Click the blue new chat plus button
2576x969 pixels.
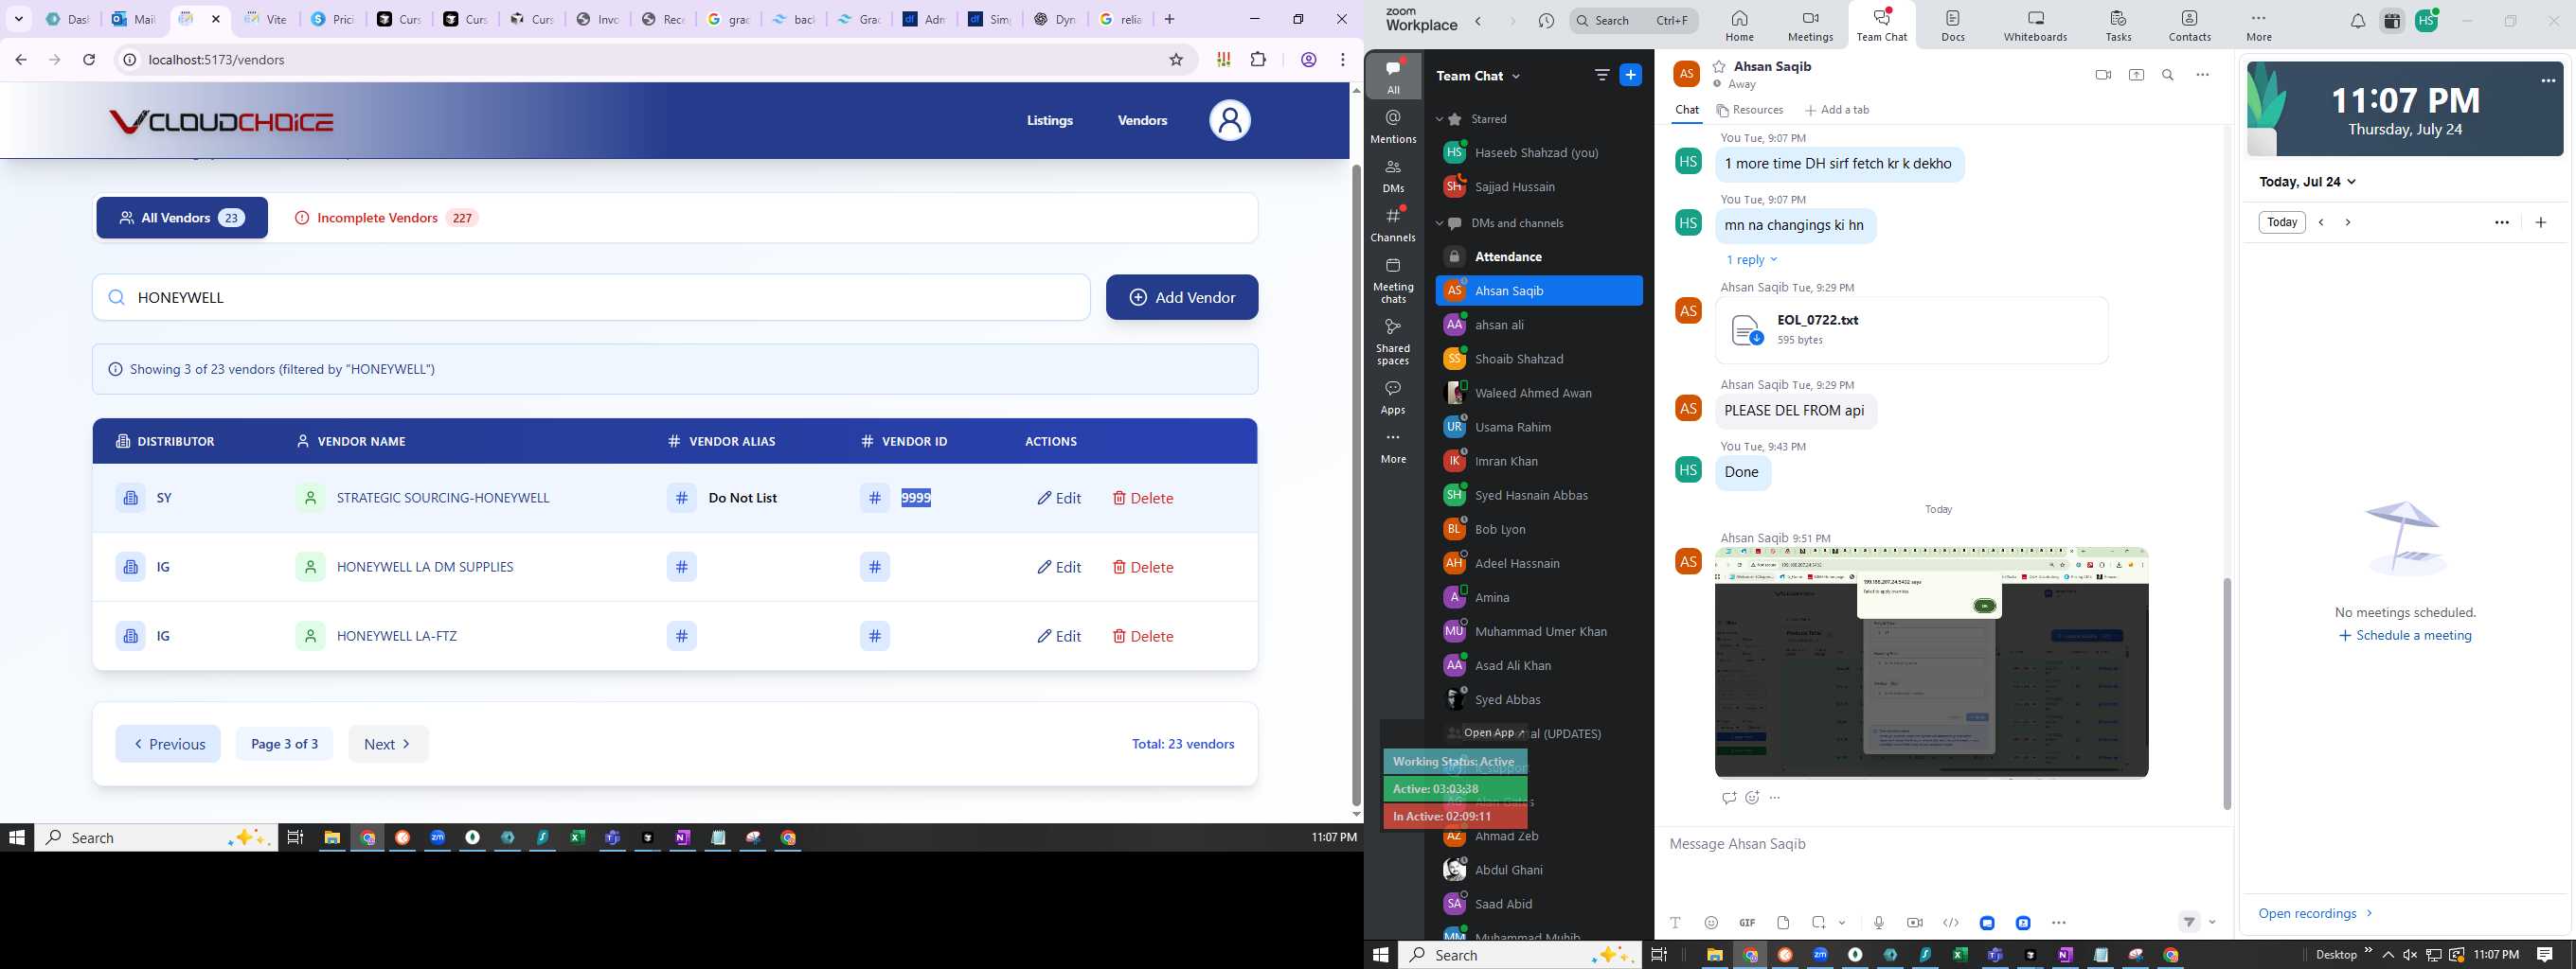[1631, 75]
